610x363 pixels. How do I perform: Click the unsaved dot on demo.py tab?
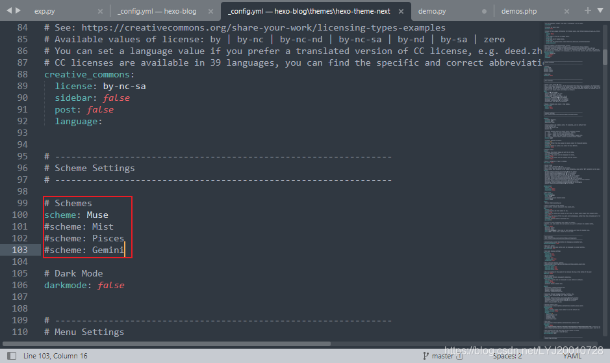click(484, 11)
